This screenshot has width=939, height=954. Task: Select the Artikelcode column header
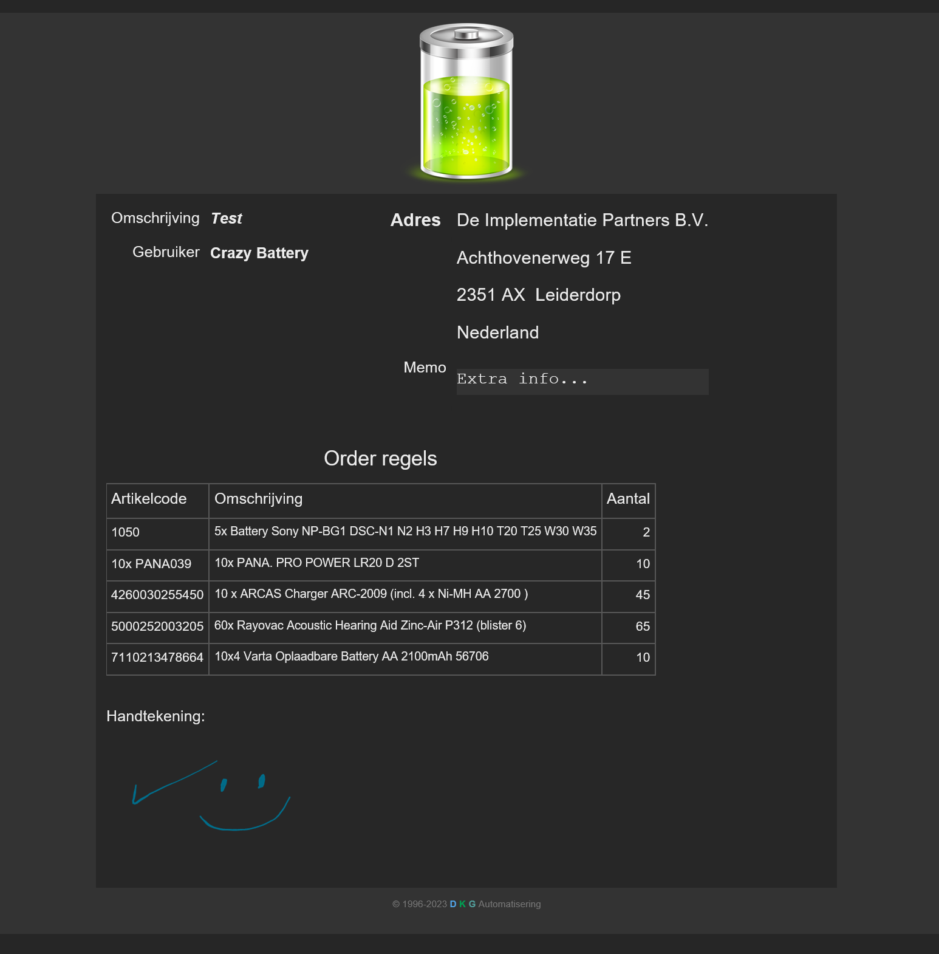(x=149, y=499)
